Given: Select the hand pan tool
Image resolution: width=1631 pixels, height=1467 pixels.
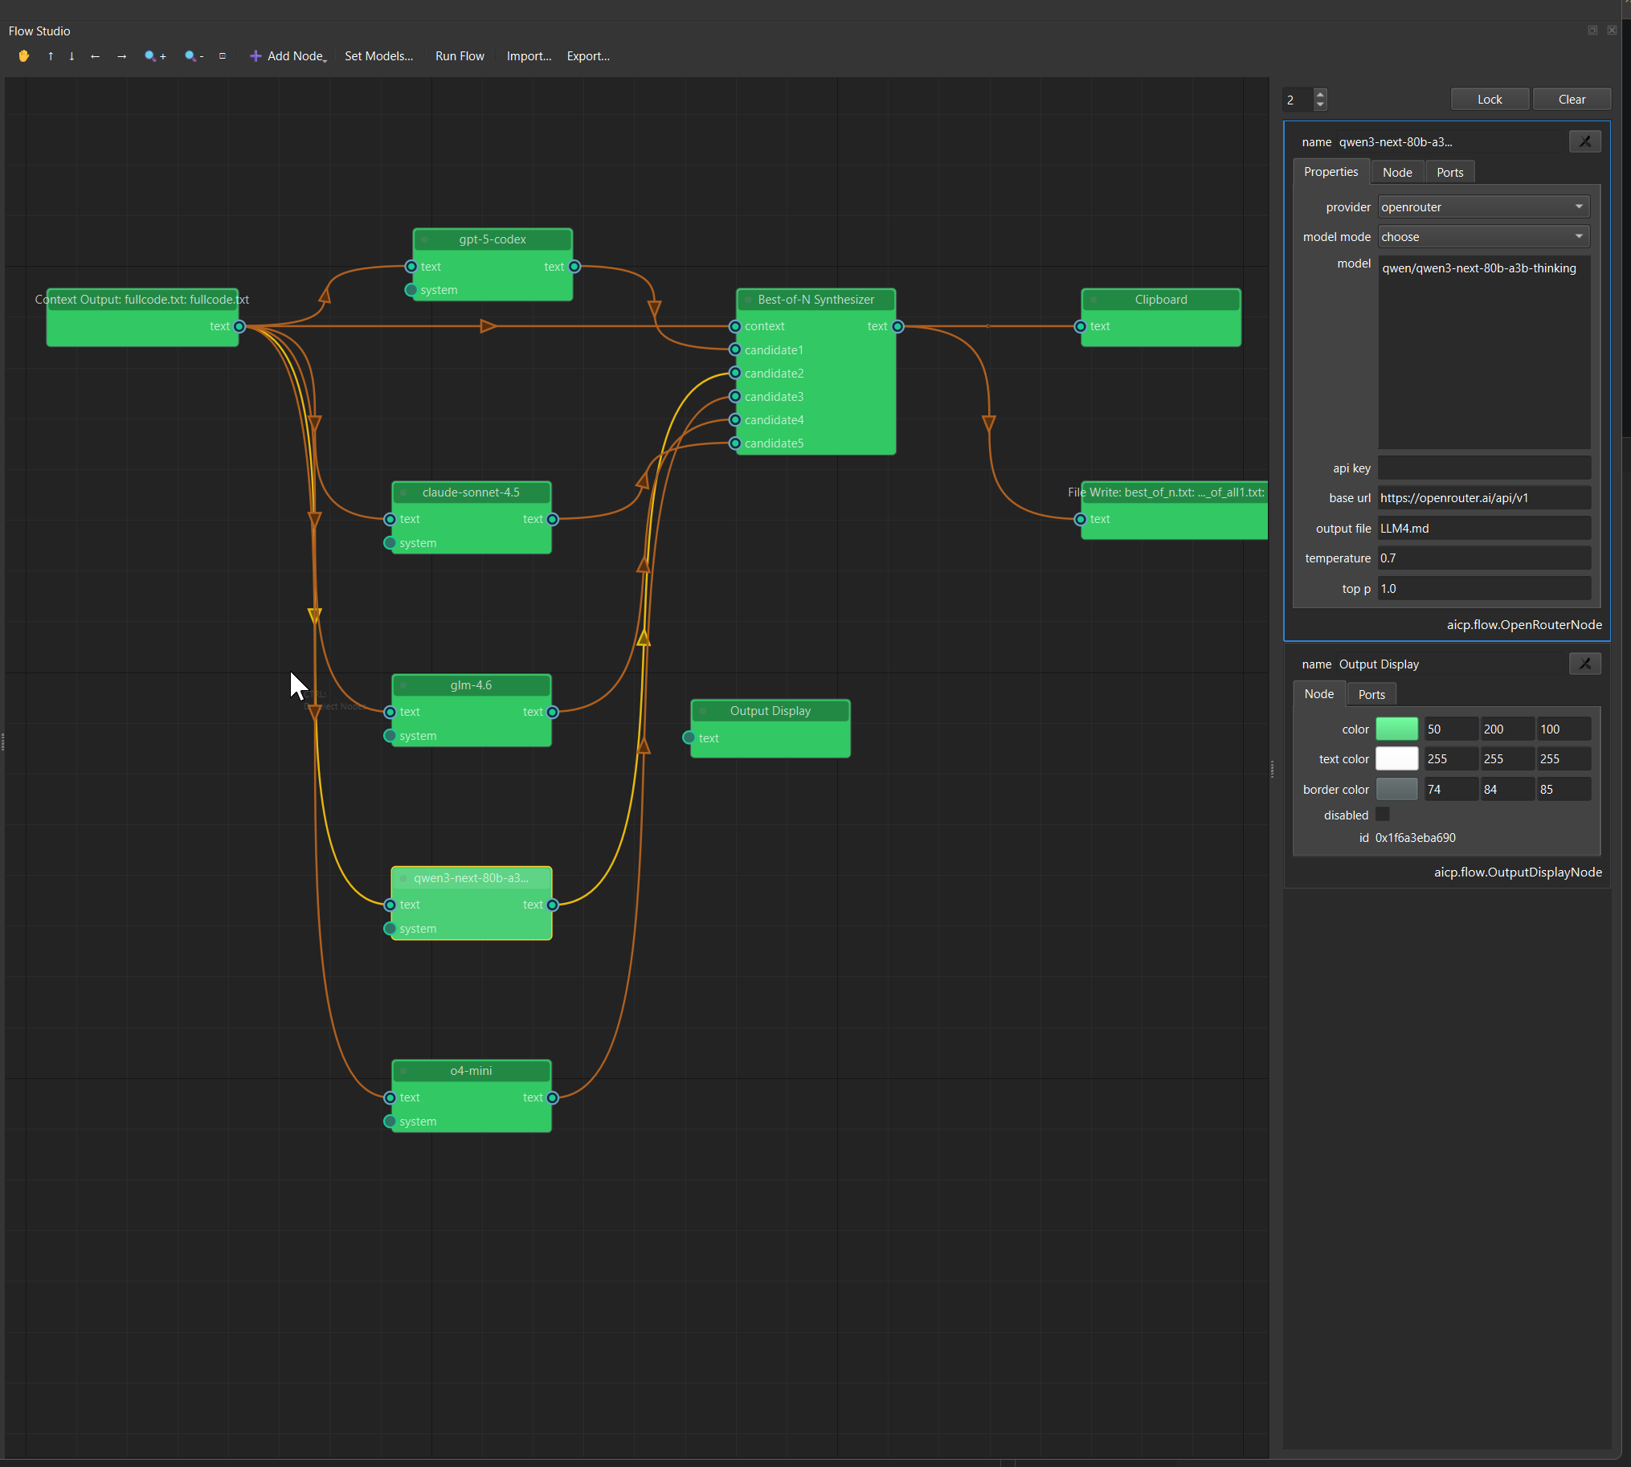Looking at the screenshot, I should tap(24, 55).
